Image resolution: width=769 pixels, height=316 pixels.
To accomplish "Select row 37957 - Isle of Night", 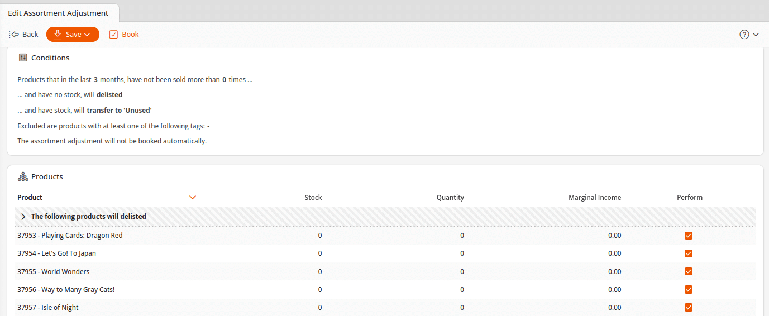I will point(385,308).
